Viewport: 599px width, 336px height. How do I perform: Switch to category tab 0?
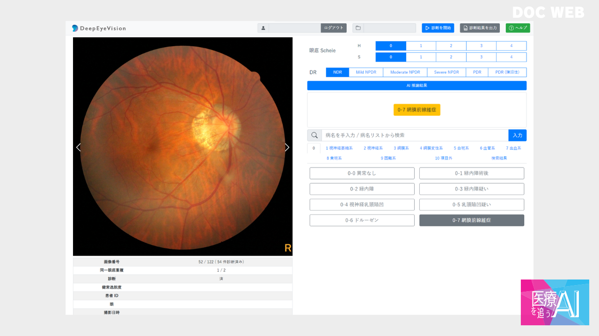click(314, 148)
